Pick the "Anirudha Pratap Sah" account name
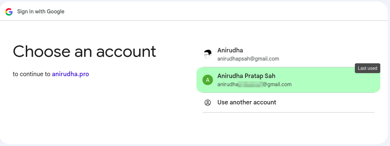The image size is (390, 146). 246,76
